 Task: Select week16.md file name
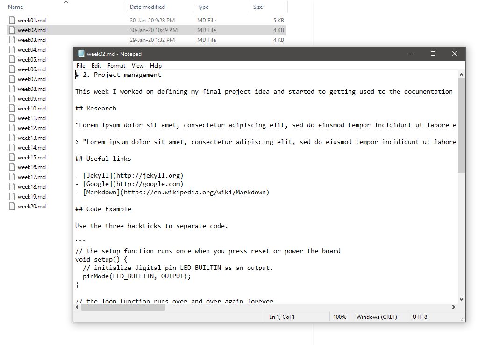coord(32,167)
